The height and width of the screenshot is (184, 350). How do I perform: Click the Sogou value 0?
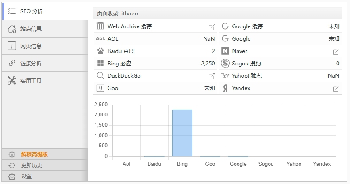(338, 64)
